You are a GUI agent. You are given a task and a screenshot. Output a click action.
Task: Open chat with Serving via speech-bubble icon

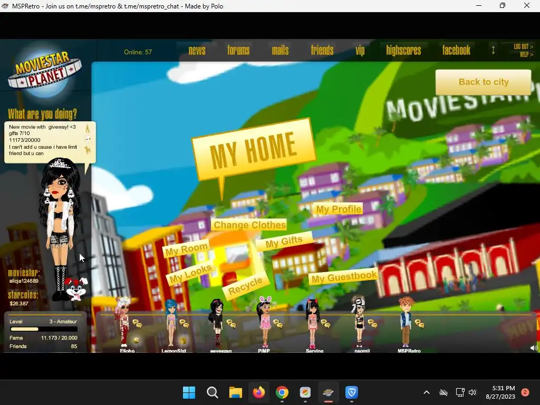tap(325, 324)
